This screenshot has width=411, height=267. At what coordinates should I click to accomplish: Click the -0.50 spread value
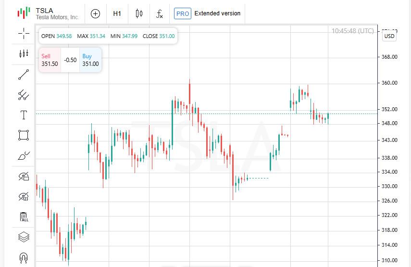point(70,60)
